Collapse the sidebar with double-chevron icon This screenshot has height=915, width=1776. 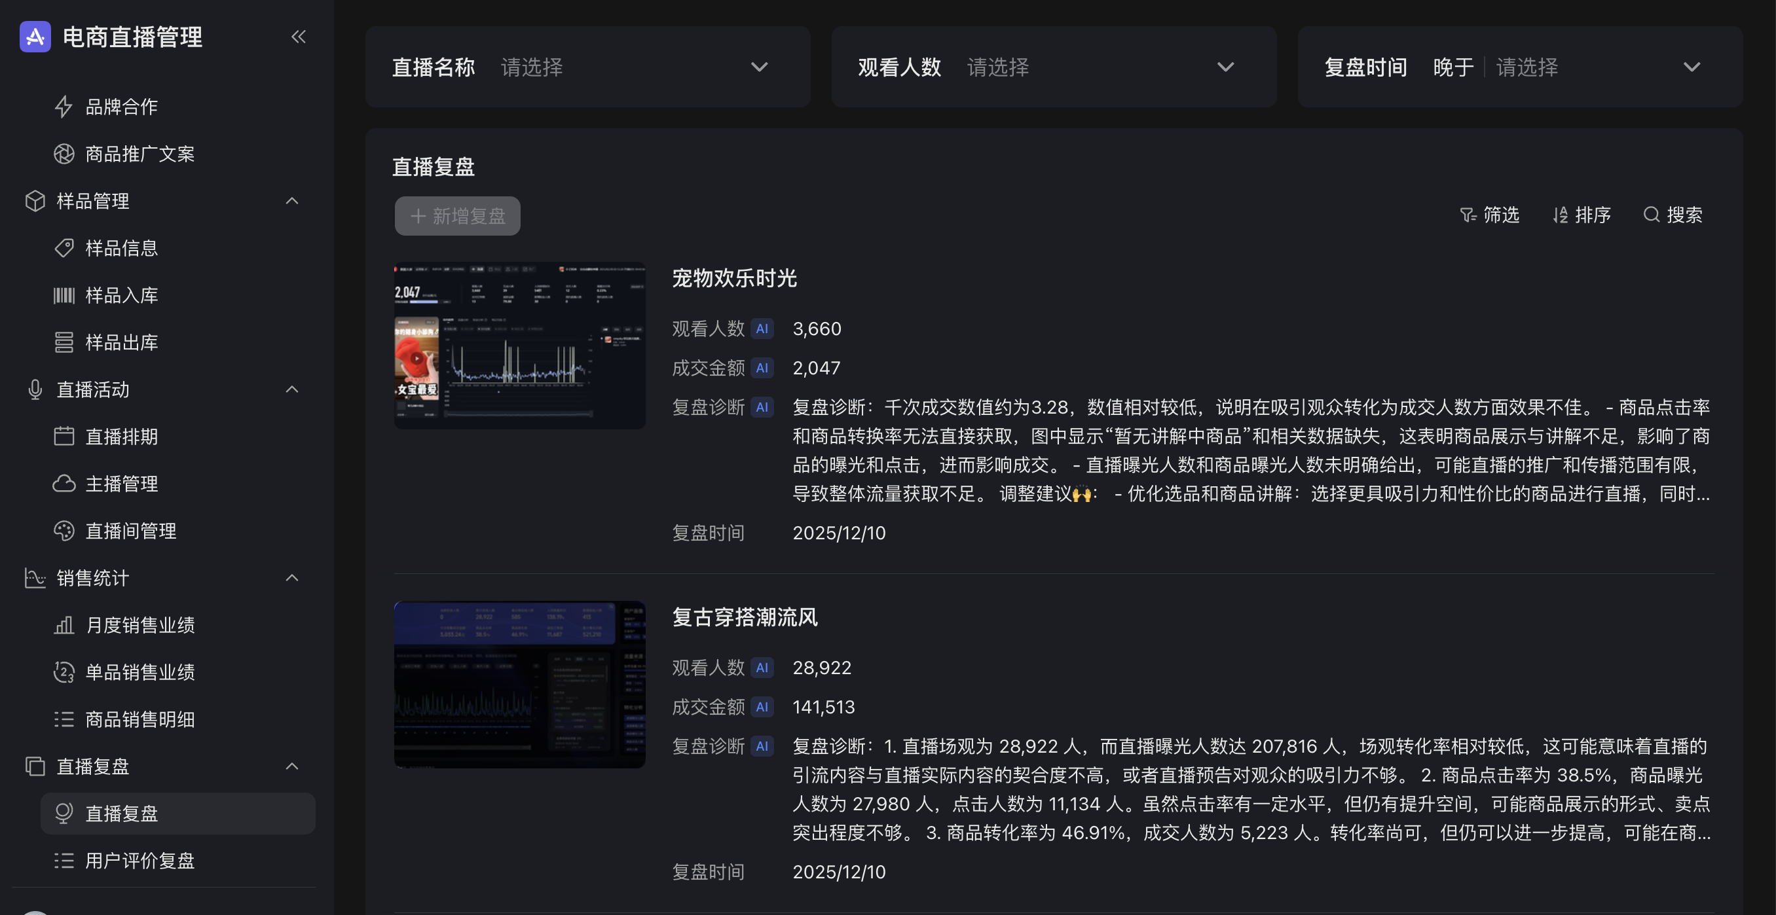(x=298, y=37)
